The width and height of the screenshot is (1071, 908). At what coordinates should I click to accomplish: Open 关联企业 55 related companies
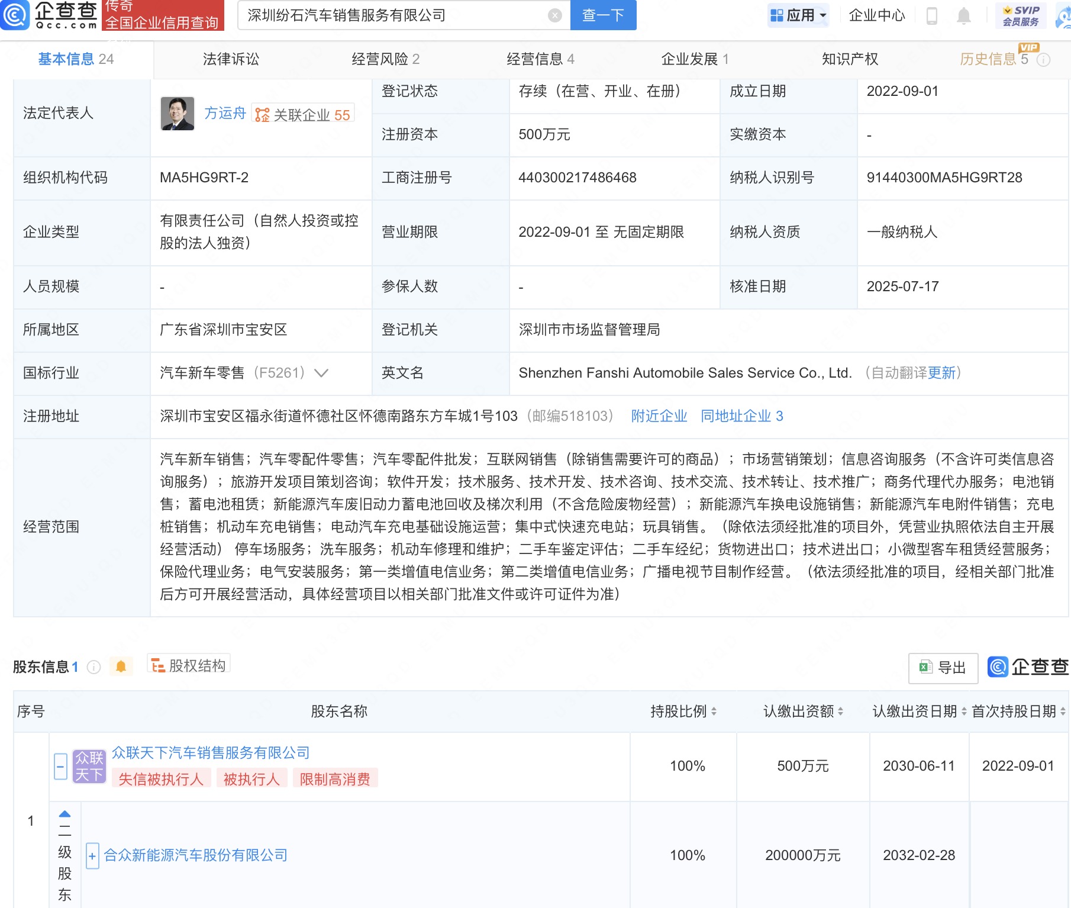coord(303,114)
